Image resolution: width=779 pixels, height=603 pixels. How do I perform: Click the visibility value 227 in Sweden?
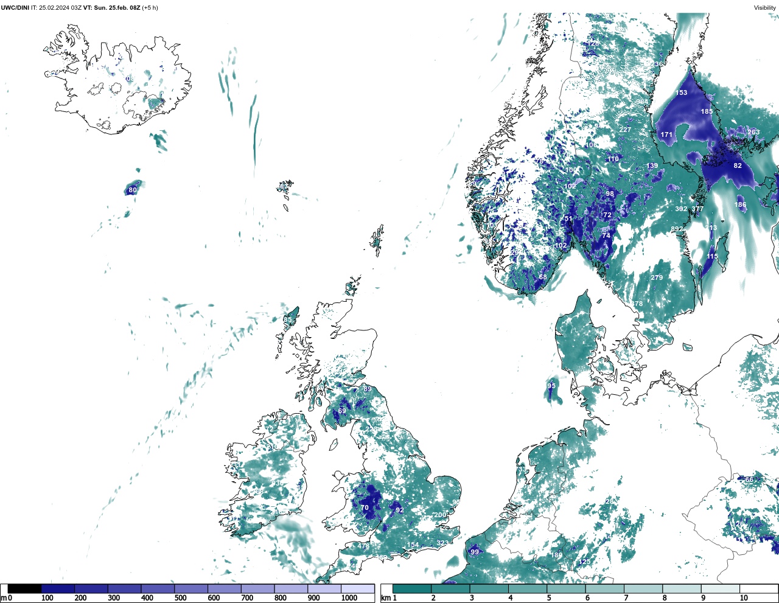pos(625,130)
